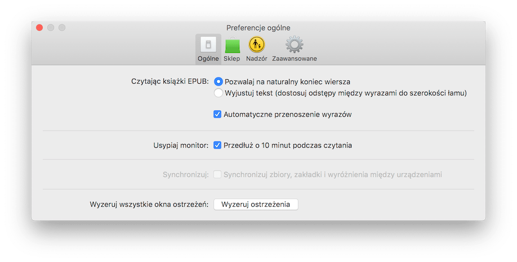Open the "Nadzór" tab text label

pyautogui.click(x=256, y=58)
